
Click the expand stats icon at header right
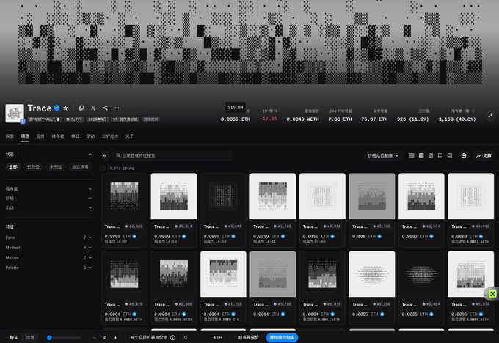coord(490,116)
